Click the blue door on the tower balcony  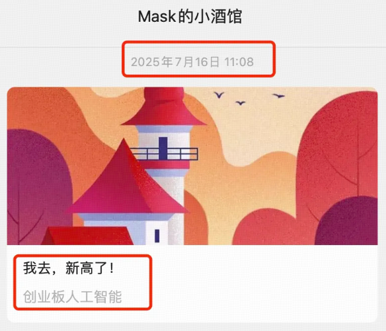[x=163, y=148]
